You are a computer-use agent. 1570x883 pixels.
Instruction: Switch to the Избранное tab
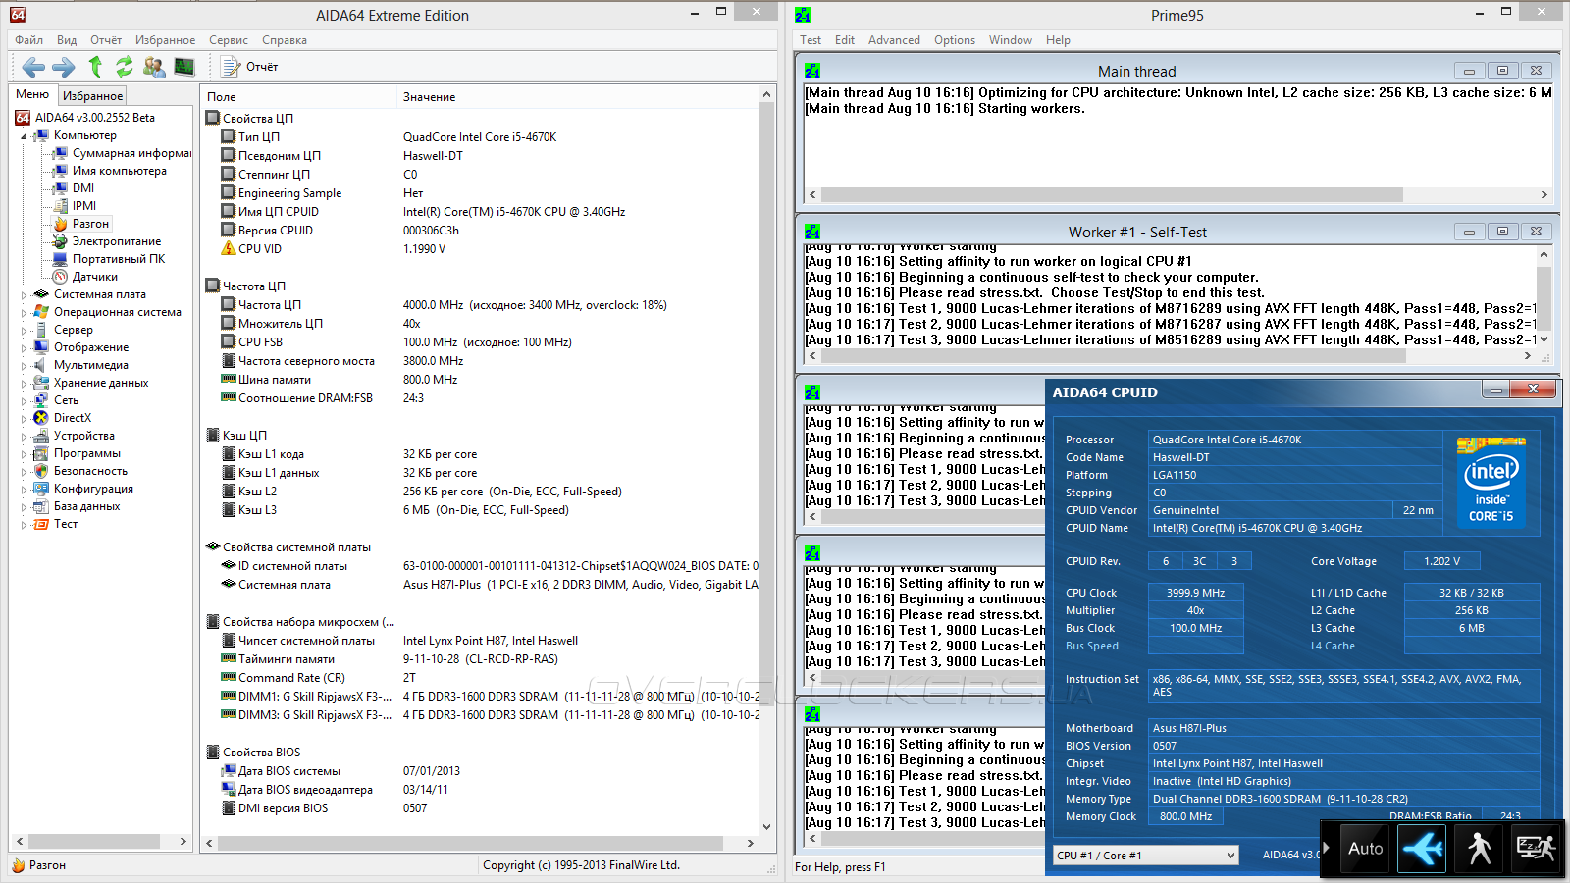(x=92, y=96)
